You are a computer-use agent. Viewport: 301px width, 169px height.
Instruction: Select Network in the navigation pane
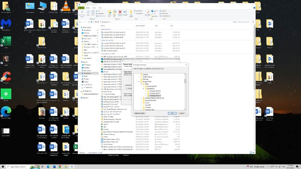[x=85, y=98]
